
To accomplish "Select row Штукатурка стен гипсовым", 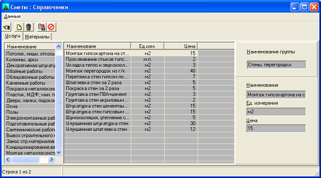I will click(131, 112).
